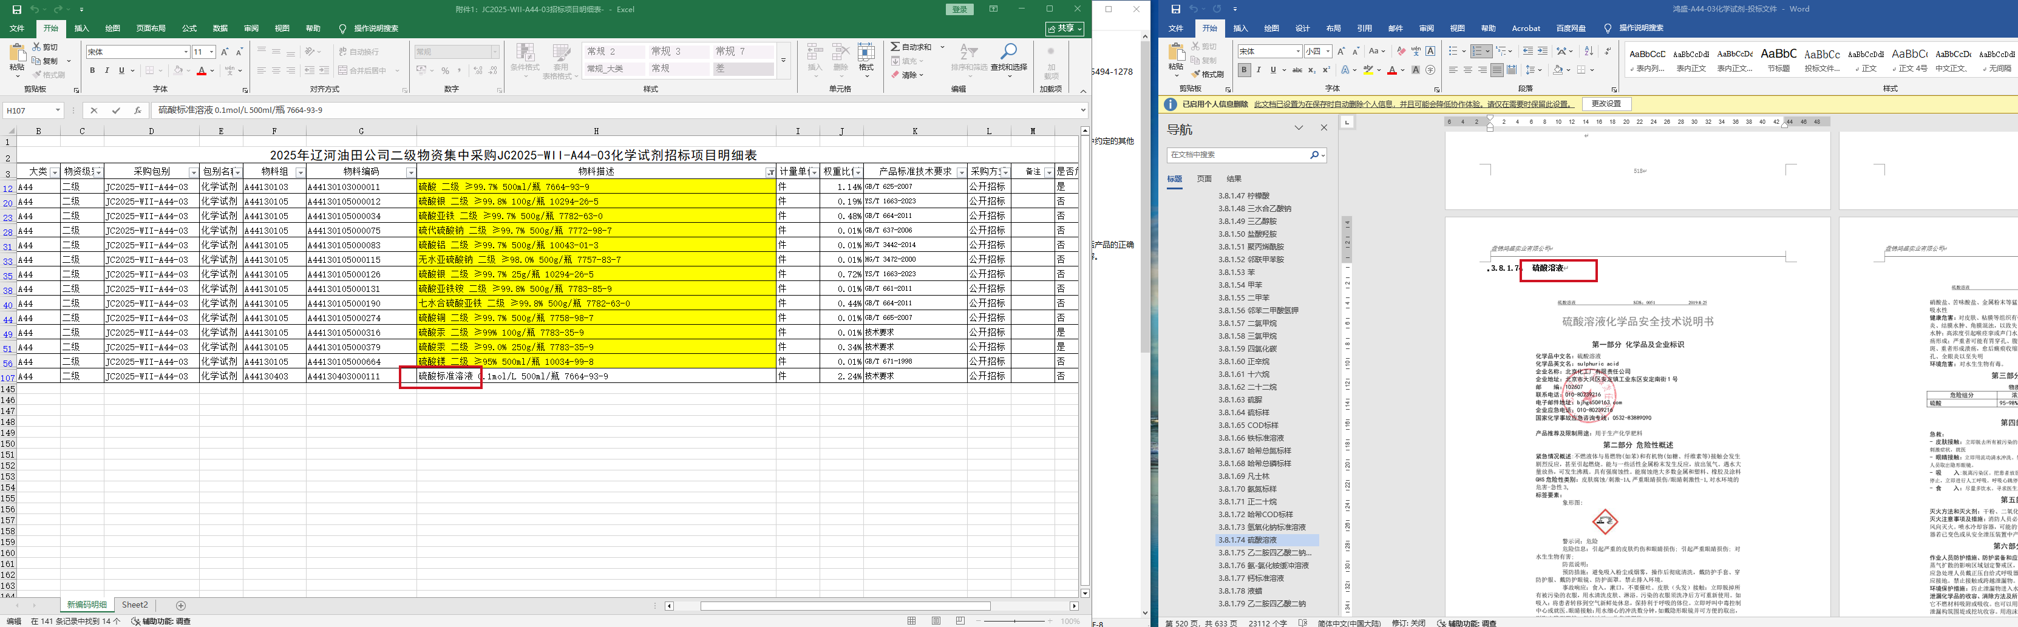Add a new sheet in Excel
The width and height of the screenshot is (2018, 627).
[181, 605]
